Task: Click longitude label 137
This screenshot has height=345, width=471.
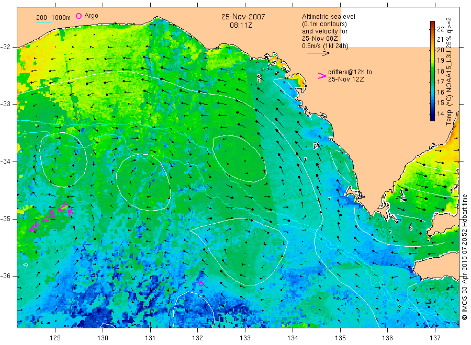Action: 435,338
